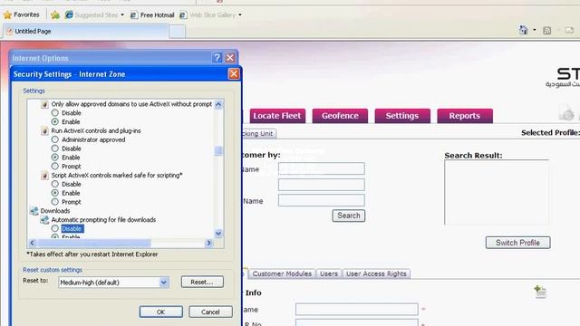This screenshot has height=326, width=580.
Task: Click Add to Favorites Bar star icon
Action: pos(55,14)
